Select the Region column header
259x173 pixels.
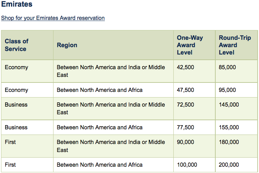tap(67, 45)
